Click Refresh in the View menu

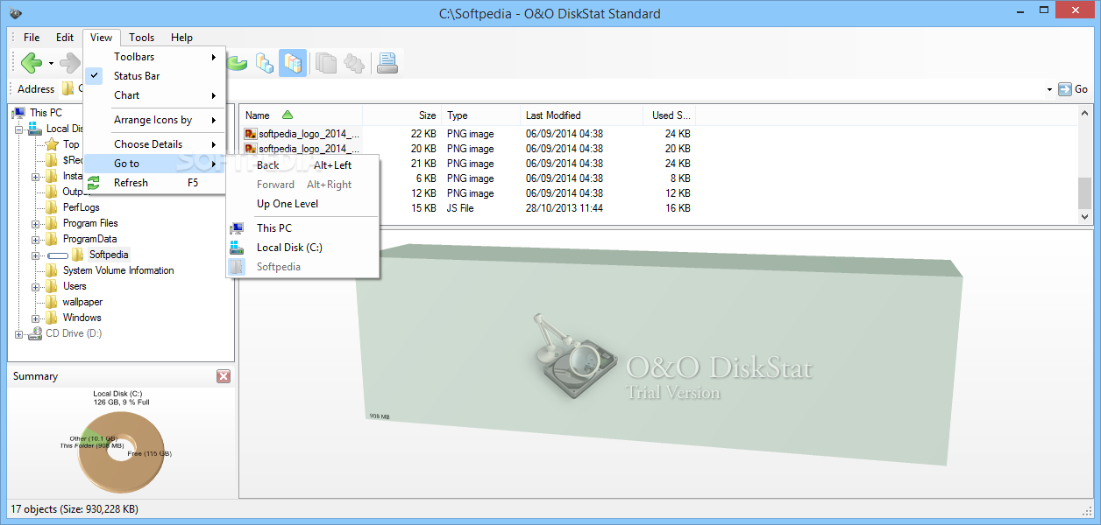pyautogui.click(x=155, y=183)
